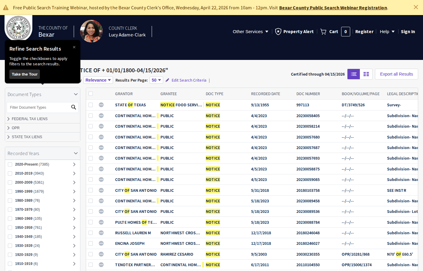Click the shopping cart icon
The height and width of the screenshot is (271, 423).
pos(323,32)
